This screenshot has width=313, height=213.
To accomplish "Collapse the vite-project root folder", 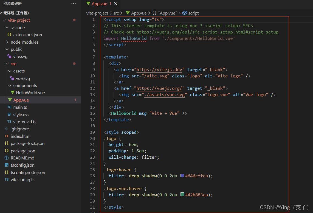I will 4,20.
